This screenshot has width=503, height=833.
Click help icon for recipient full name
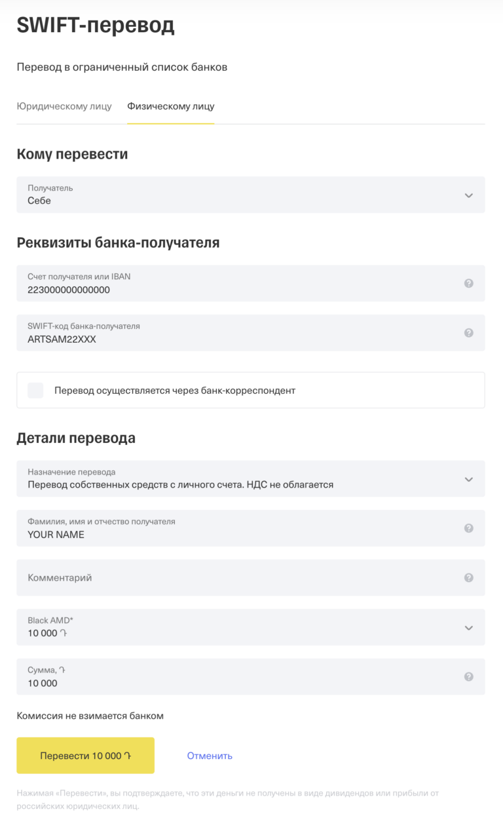click(x=468, y=528)
